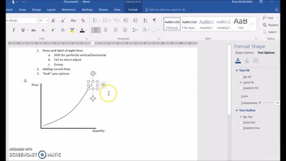Open the Paragraph dialog launcher
The width and height of the screenshot is (286, 161).
click(x=159, y=39)
